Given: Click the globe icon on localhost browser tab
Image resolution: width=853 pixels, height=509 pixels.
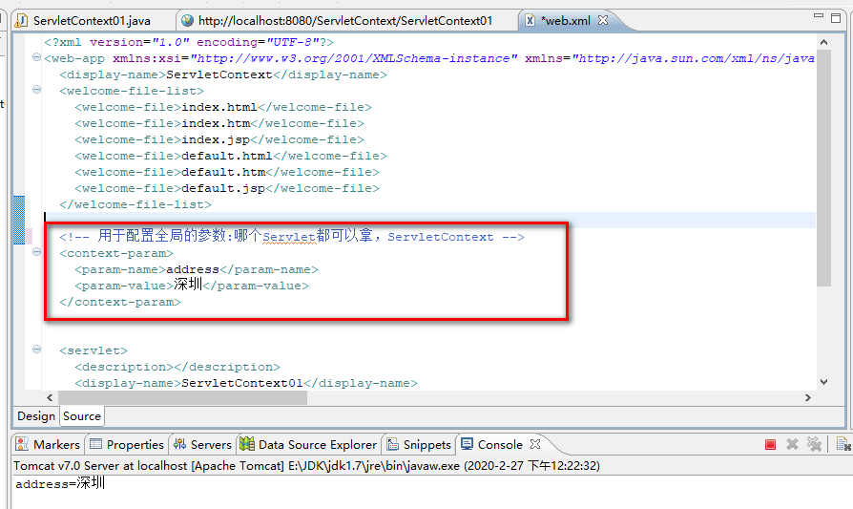Looking at the screenshot, I should pyautogui.click(x=188, y=21).
